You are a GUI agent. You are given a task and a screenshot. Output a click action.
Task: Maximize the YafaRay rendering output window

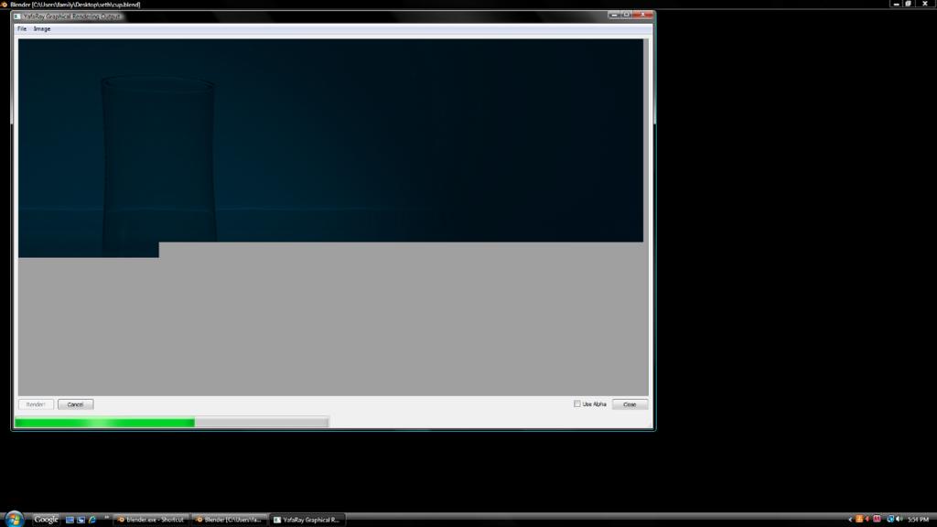tap(626, 15)
